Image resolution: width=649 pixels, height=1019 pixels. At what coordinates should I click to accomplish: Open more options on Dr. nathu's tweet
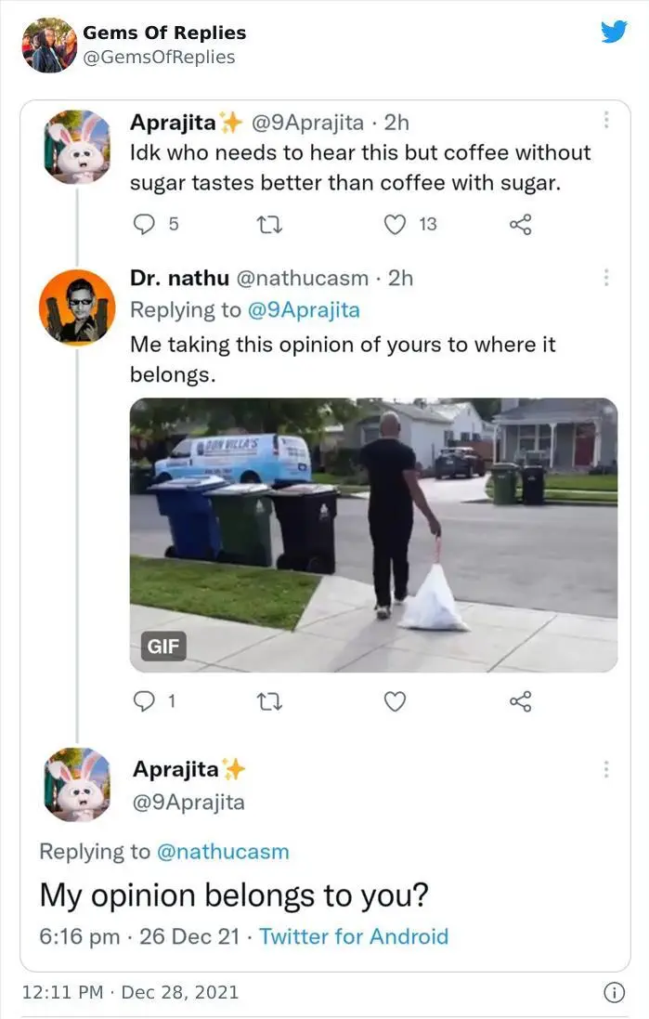[x=606, y=278]
